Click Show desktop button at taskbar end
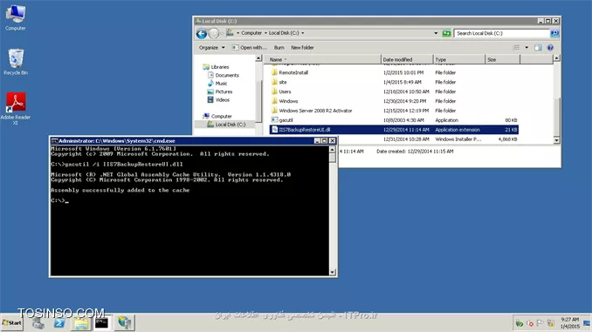 (x=587, y=323)
